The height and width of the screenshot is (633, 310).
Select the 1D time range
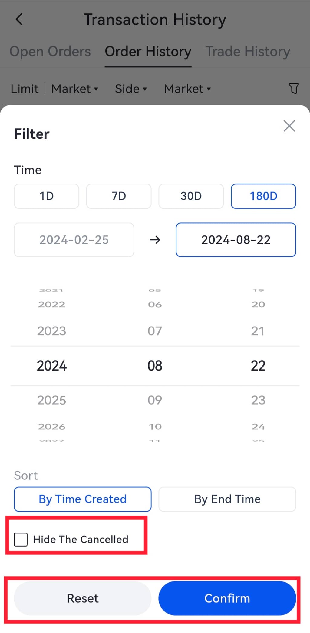[47, 196]
